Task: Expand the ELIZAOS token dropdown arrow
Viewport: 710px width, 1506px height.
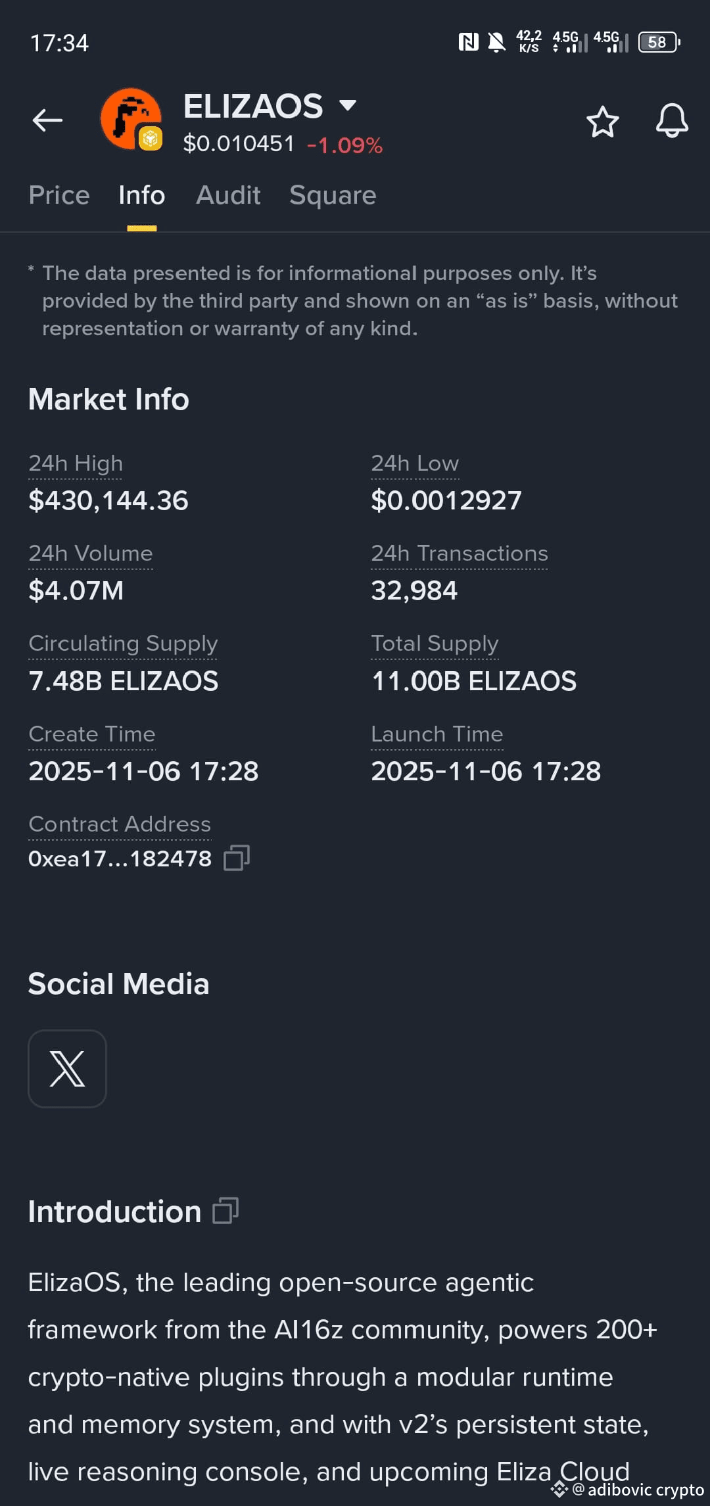Action: click(x=347, y=105)
